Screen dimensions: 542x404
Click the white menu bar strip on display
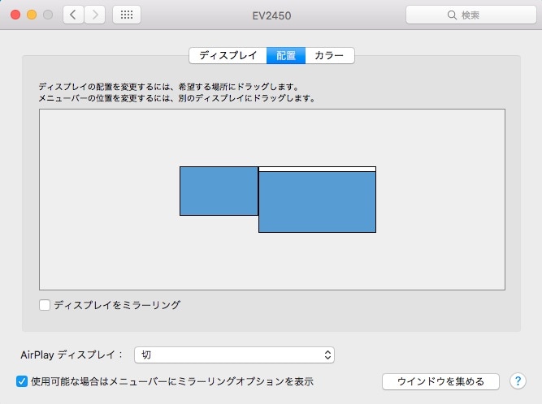[317, 169]
